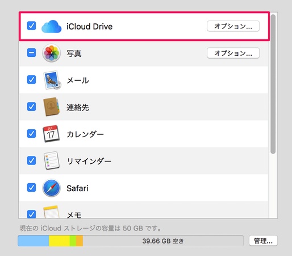292x256 pixels.
Task: Select the メモ label
Action: click(x=74, y=215)
